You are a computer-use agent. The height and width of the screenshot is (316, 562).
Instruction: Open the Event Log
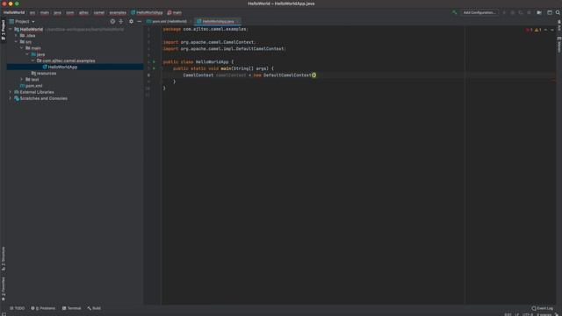[543, 308]
